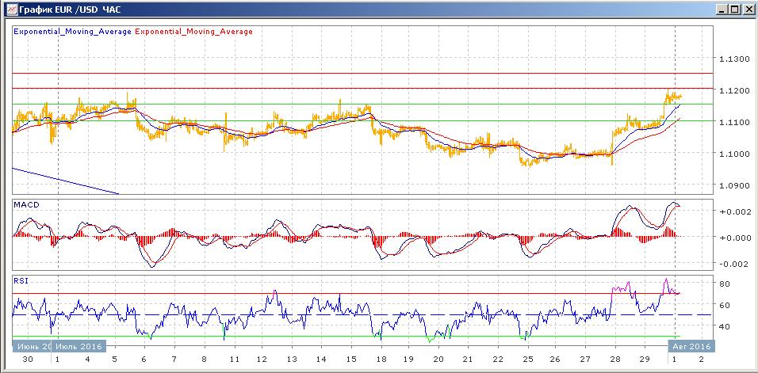Click date 20 on the time axis
The height and width of the screenshot is (373, 758).
coord(438,360)
